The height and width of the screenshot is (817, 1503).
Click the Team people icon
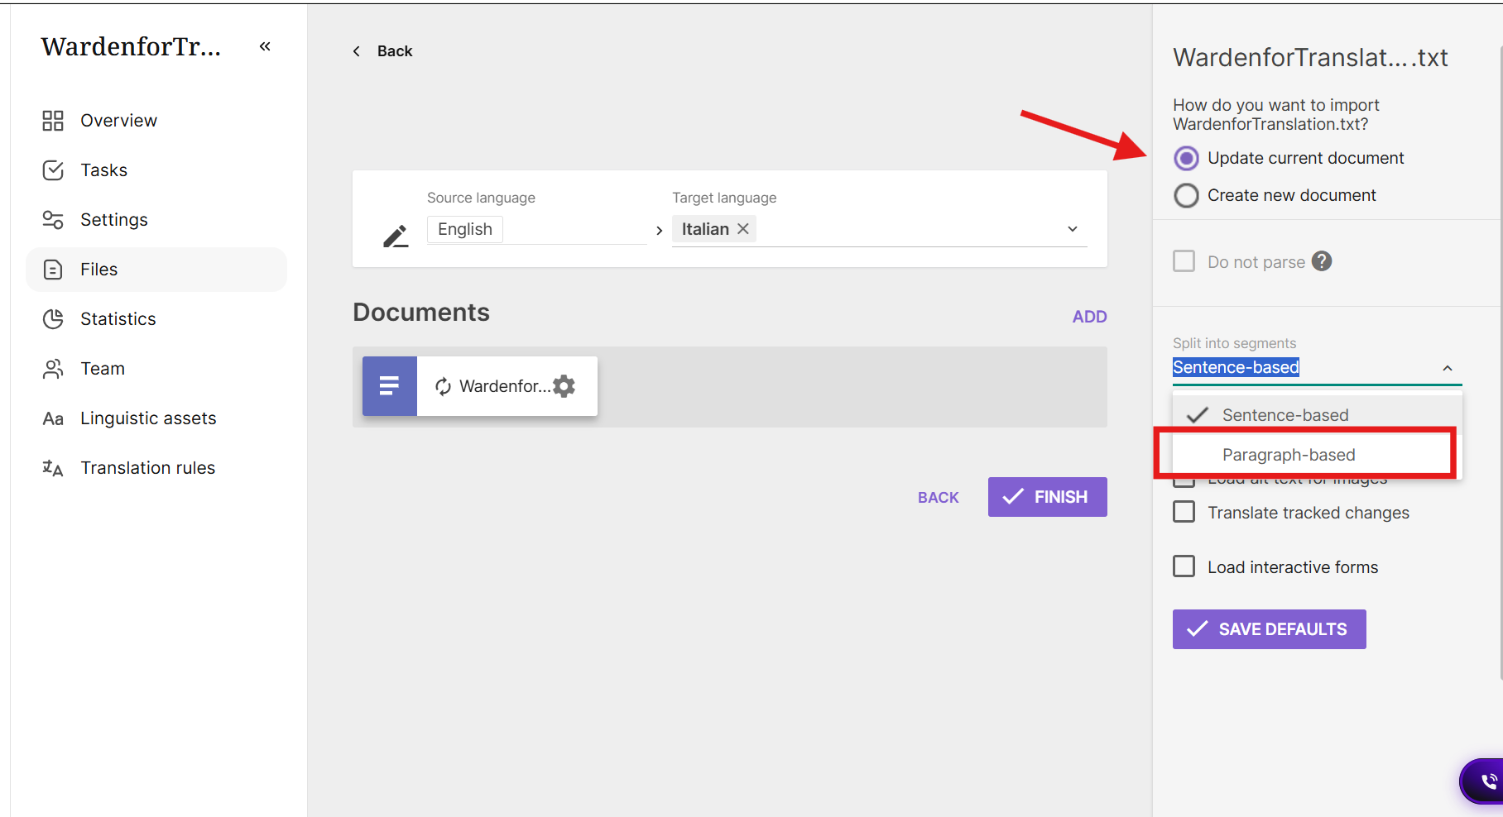pyautogui.click(x=53, y=369)
